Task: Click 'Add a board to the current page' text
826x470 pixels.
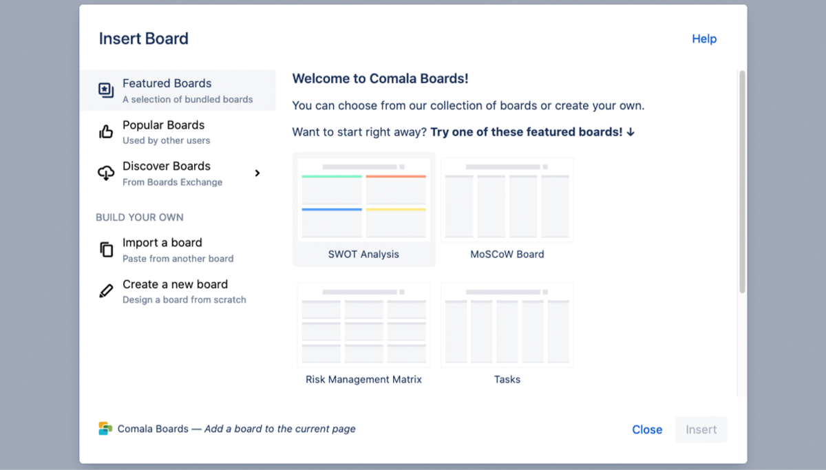Action: [280, 429]
